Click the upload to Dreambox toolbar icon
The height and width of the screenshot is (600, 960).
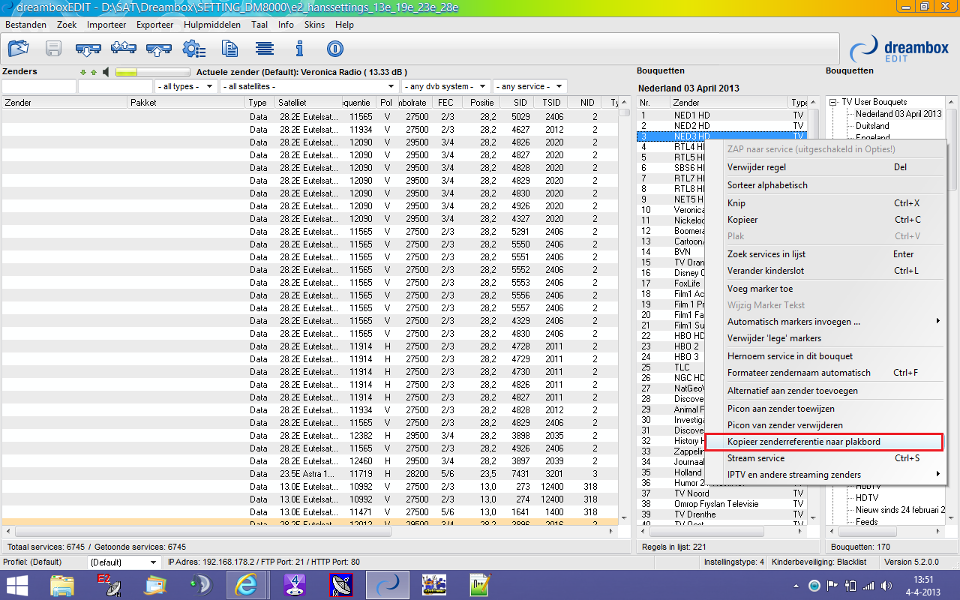(158, 49)
